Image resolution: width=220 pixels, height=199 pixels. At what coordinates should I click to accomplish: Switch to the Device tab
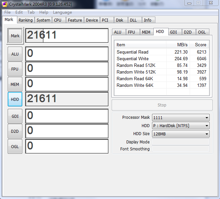click(92, 20)
